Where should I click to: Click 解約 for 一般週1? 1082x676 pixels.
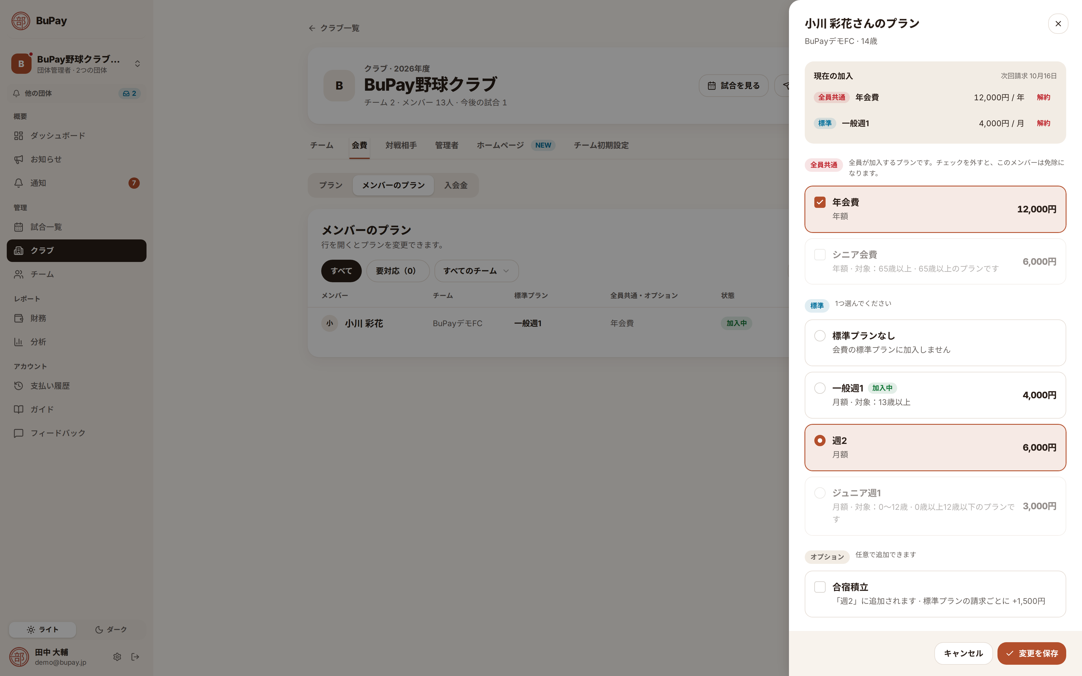pyautogui.click(x=1044, y=123)
